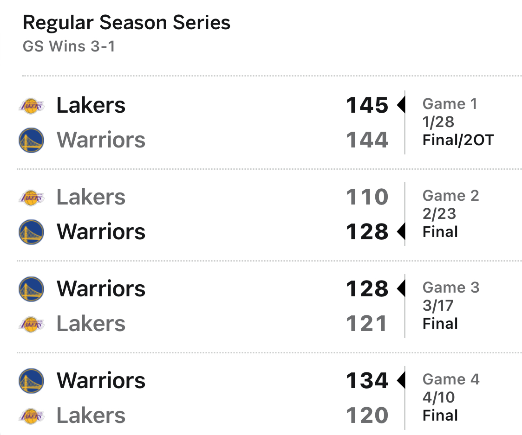Open the Warriors team link in Game 3
The height and width of the screenshot is (435, 522).
[x=101, y=289]
